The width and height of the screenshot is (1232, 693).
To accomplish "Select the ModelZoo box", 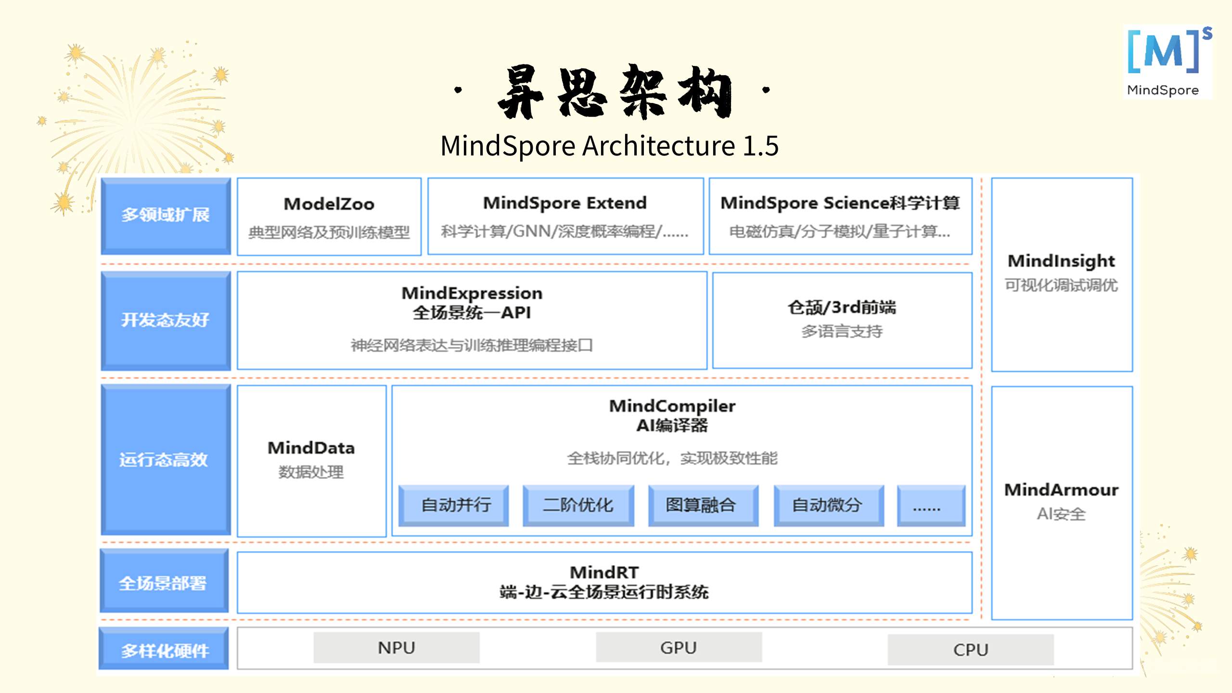I will [329, 217].
